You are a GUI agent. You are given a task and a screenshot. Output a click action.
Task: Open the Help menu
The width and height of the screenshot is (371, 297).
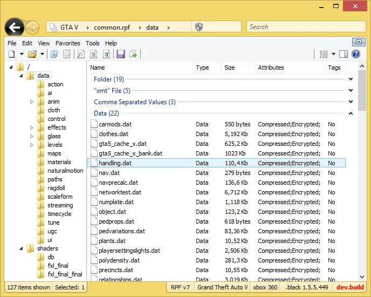point(111,43)
